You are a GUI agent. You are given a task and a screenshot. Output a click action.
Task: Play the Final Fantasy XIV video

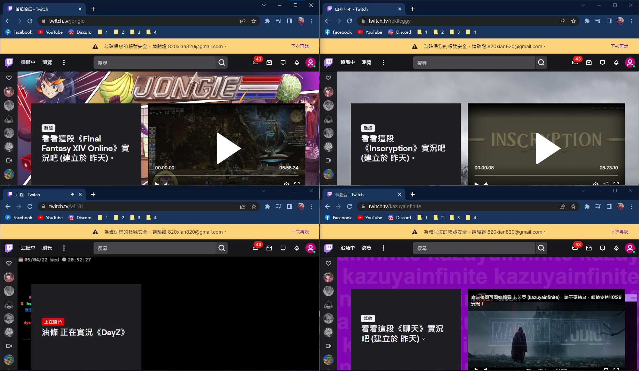coord(228,148)
